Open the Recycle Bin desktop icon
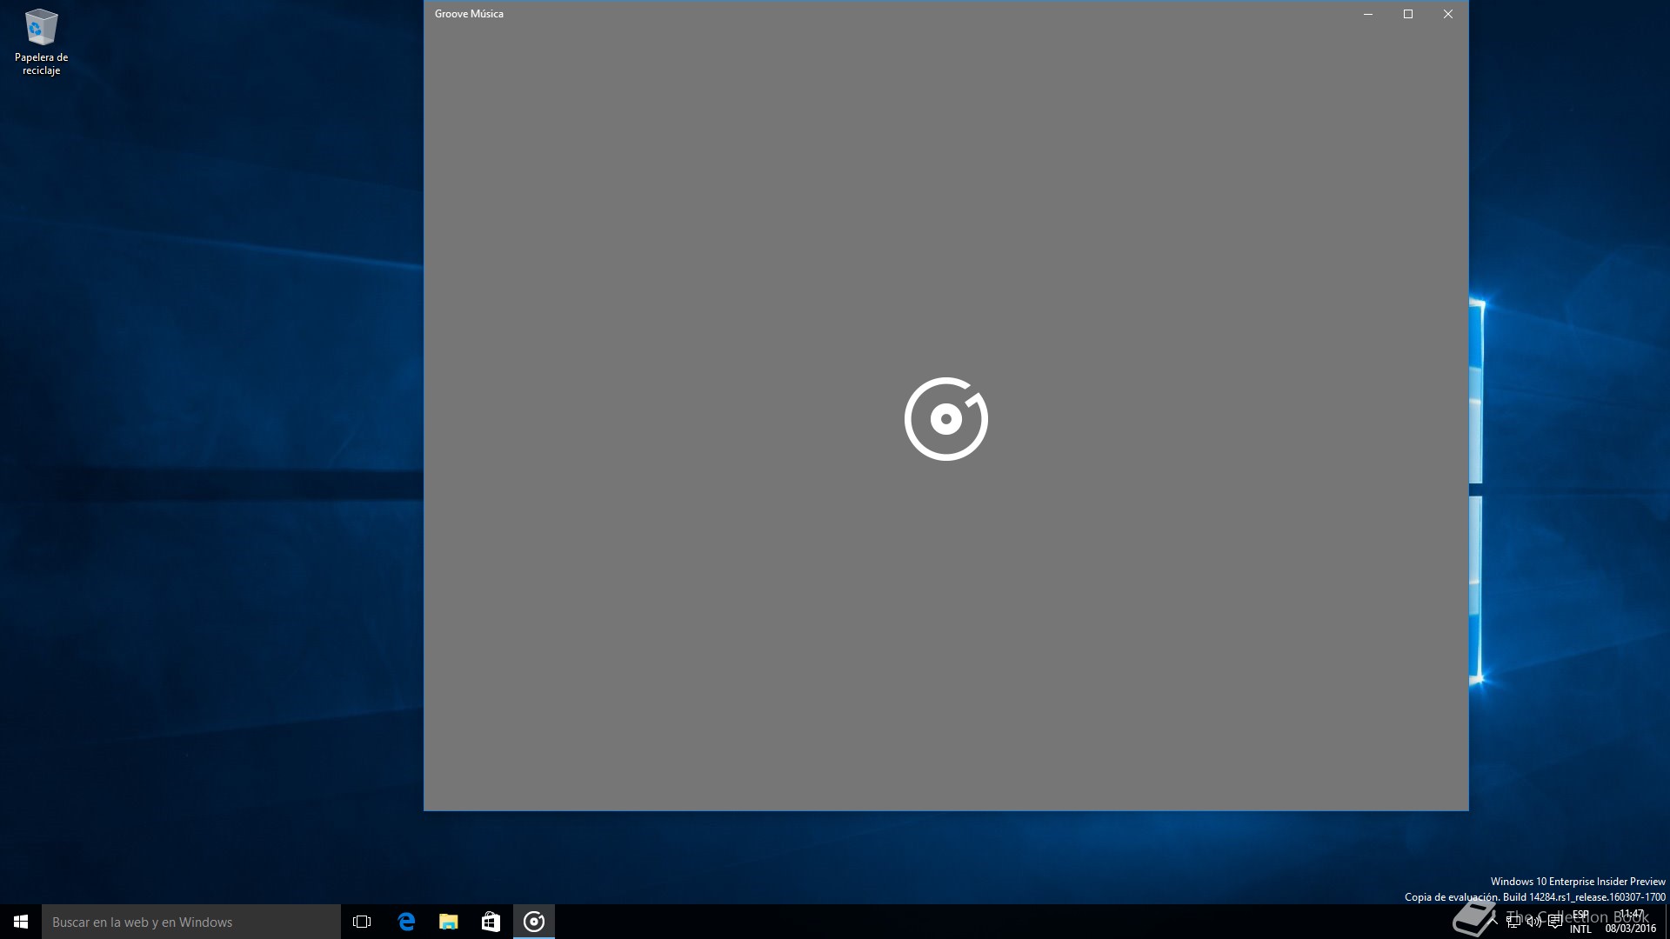This screenshot has width=1670, height=939. click(41, 42)
